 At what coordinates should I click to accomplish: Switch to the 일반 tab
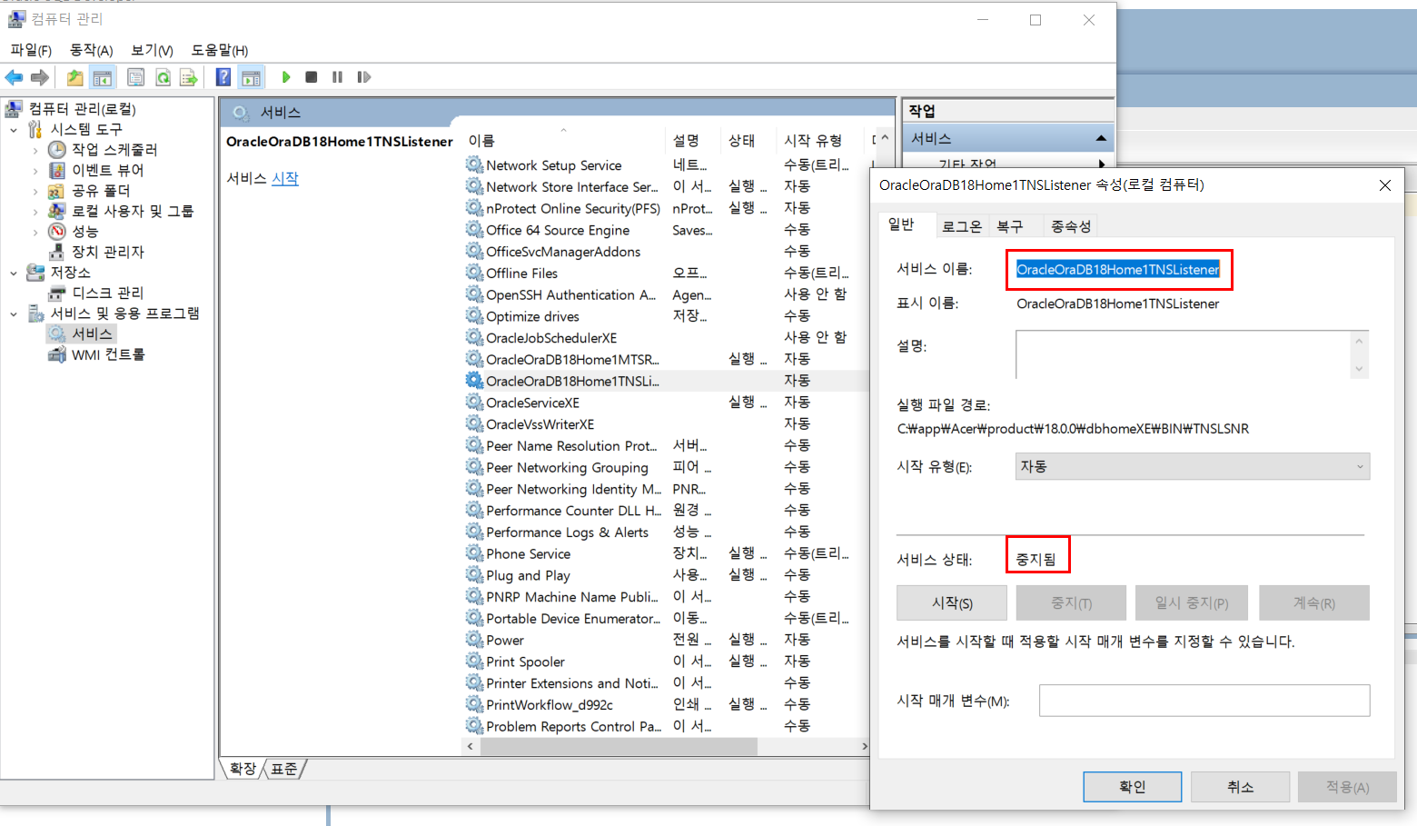[x=901, y=224]
